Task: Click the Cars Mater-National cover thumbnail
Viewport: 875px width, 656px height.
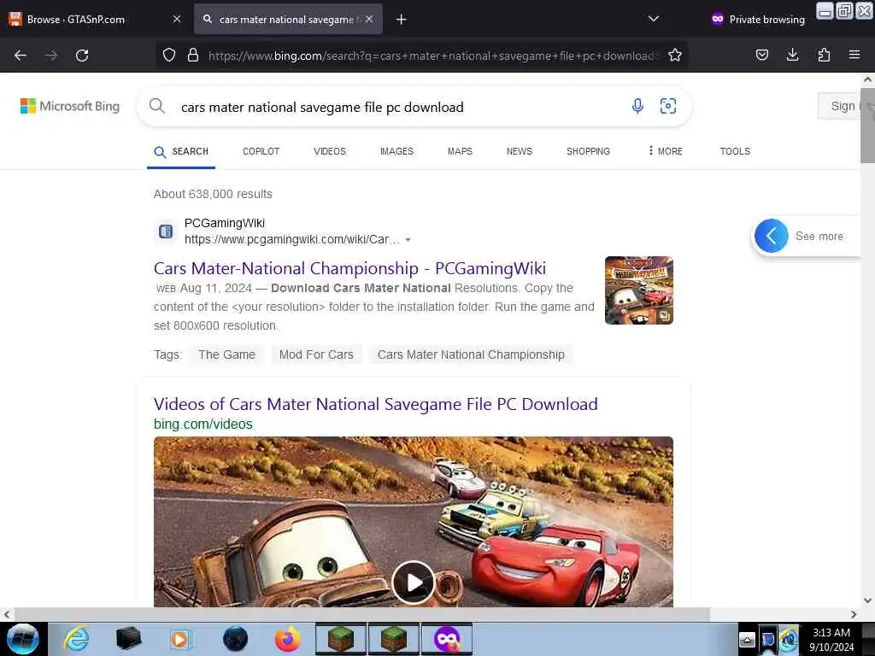Action: pyautogui.click(x=639, y=290)
